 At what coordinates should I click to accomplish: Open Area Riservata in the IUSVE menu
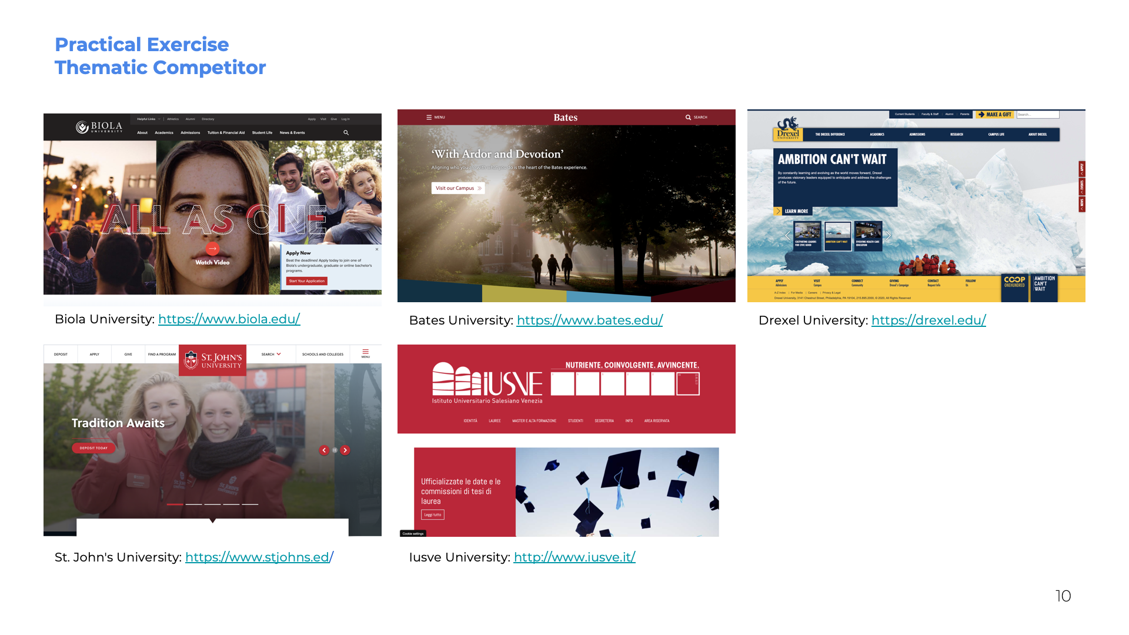coord(657,421)
